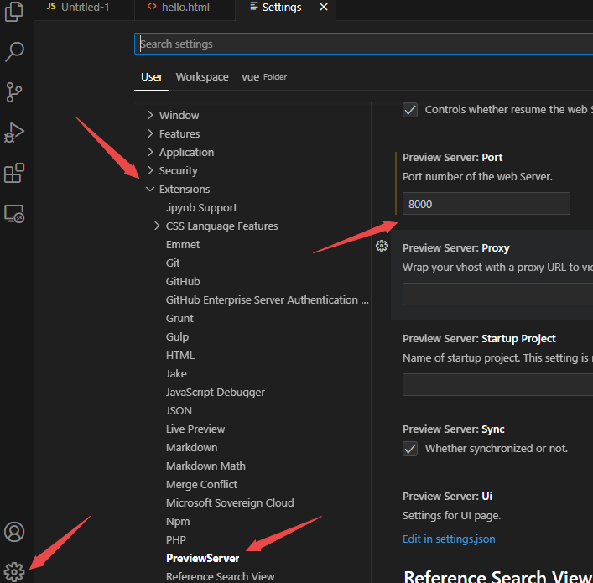
Task: Select HTML in the extensions list
Action: [x=180, y=355]
